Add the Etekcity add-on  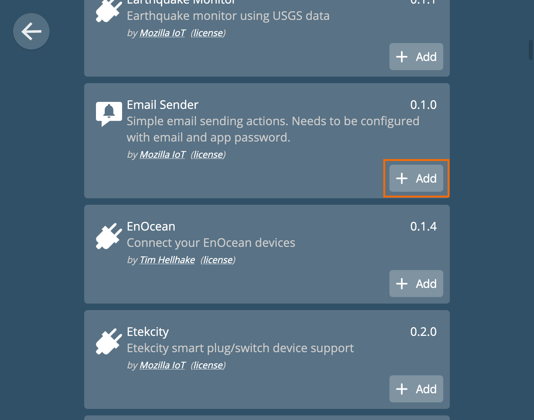[x=416, y=389]
